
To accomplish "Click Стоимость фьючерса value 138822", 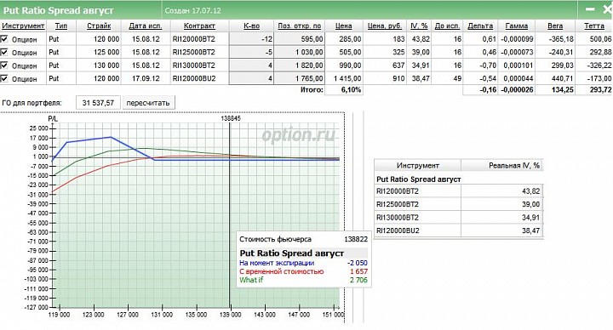I will pyautogui.click(x=356, y=239).
